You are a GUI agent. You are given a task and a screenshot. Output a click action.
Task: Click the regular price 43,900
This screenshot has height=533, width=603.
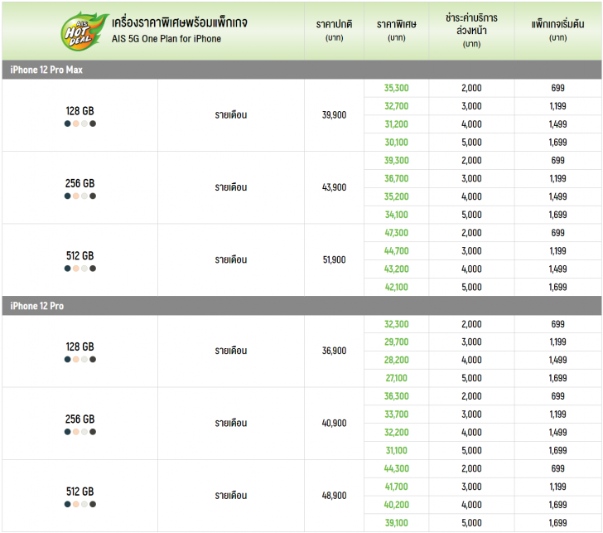tap(334, 187)
